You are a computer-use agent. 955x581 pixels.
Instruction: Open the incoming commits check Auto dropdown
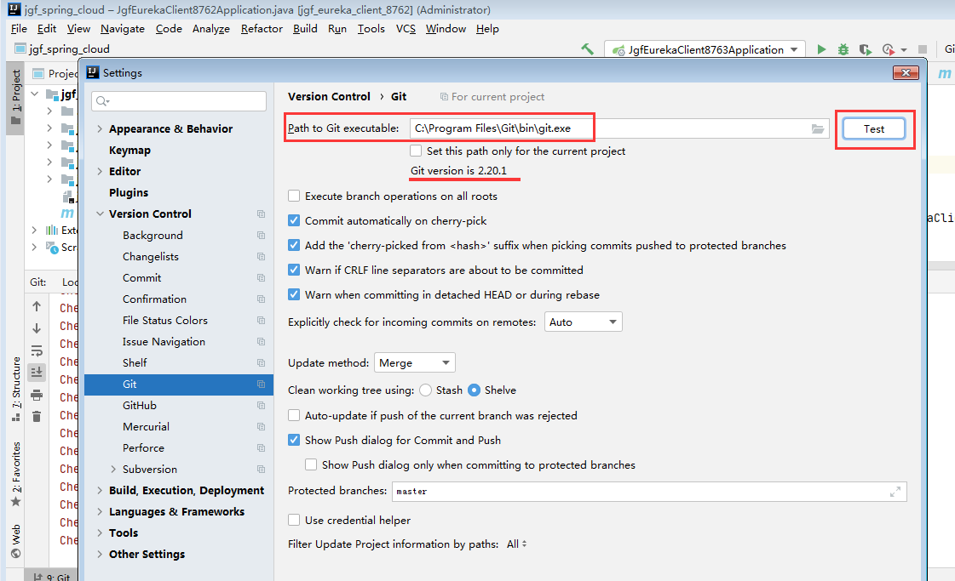tap(583, 322)
